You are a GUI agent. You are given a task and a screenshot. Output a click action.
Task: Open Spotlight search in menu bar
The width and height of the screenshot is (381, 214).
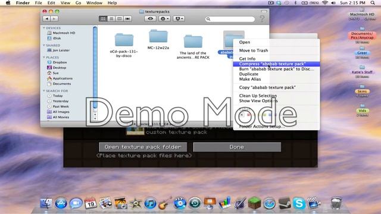pos(373,3)
